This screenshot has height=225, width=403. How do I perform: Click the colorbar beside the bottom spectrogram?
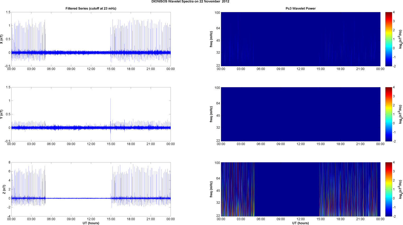[x=388, y=189]
